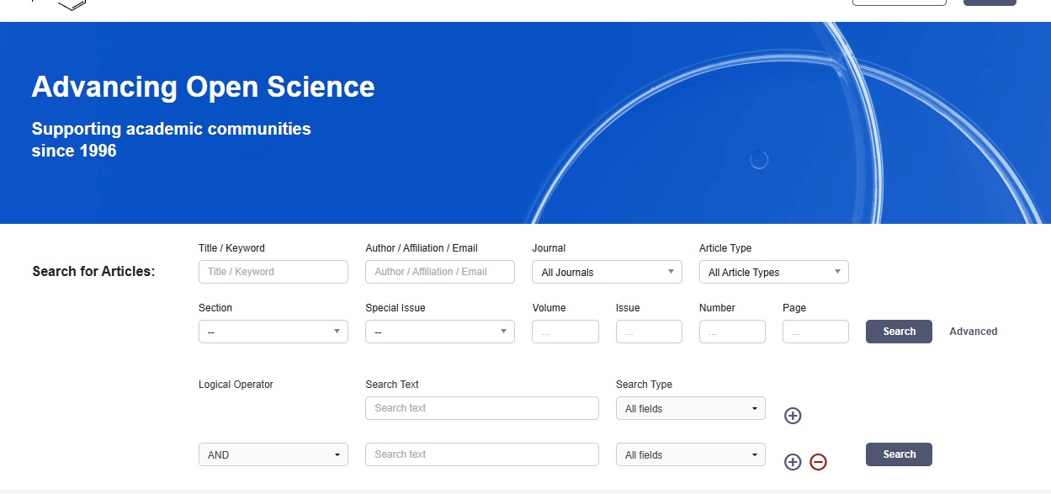Click the Volume input box
This screenshot has height=494, width=1051.
click(565, 332)
